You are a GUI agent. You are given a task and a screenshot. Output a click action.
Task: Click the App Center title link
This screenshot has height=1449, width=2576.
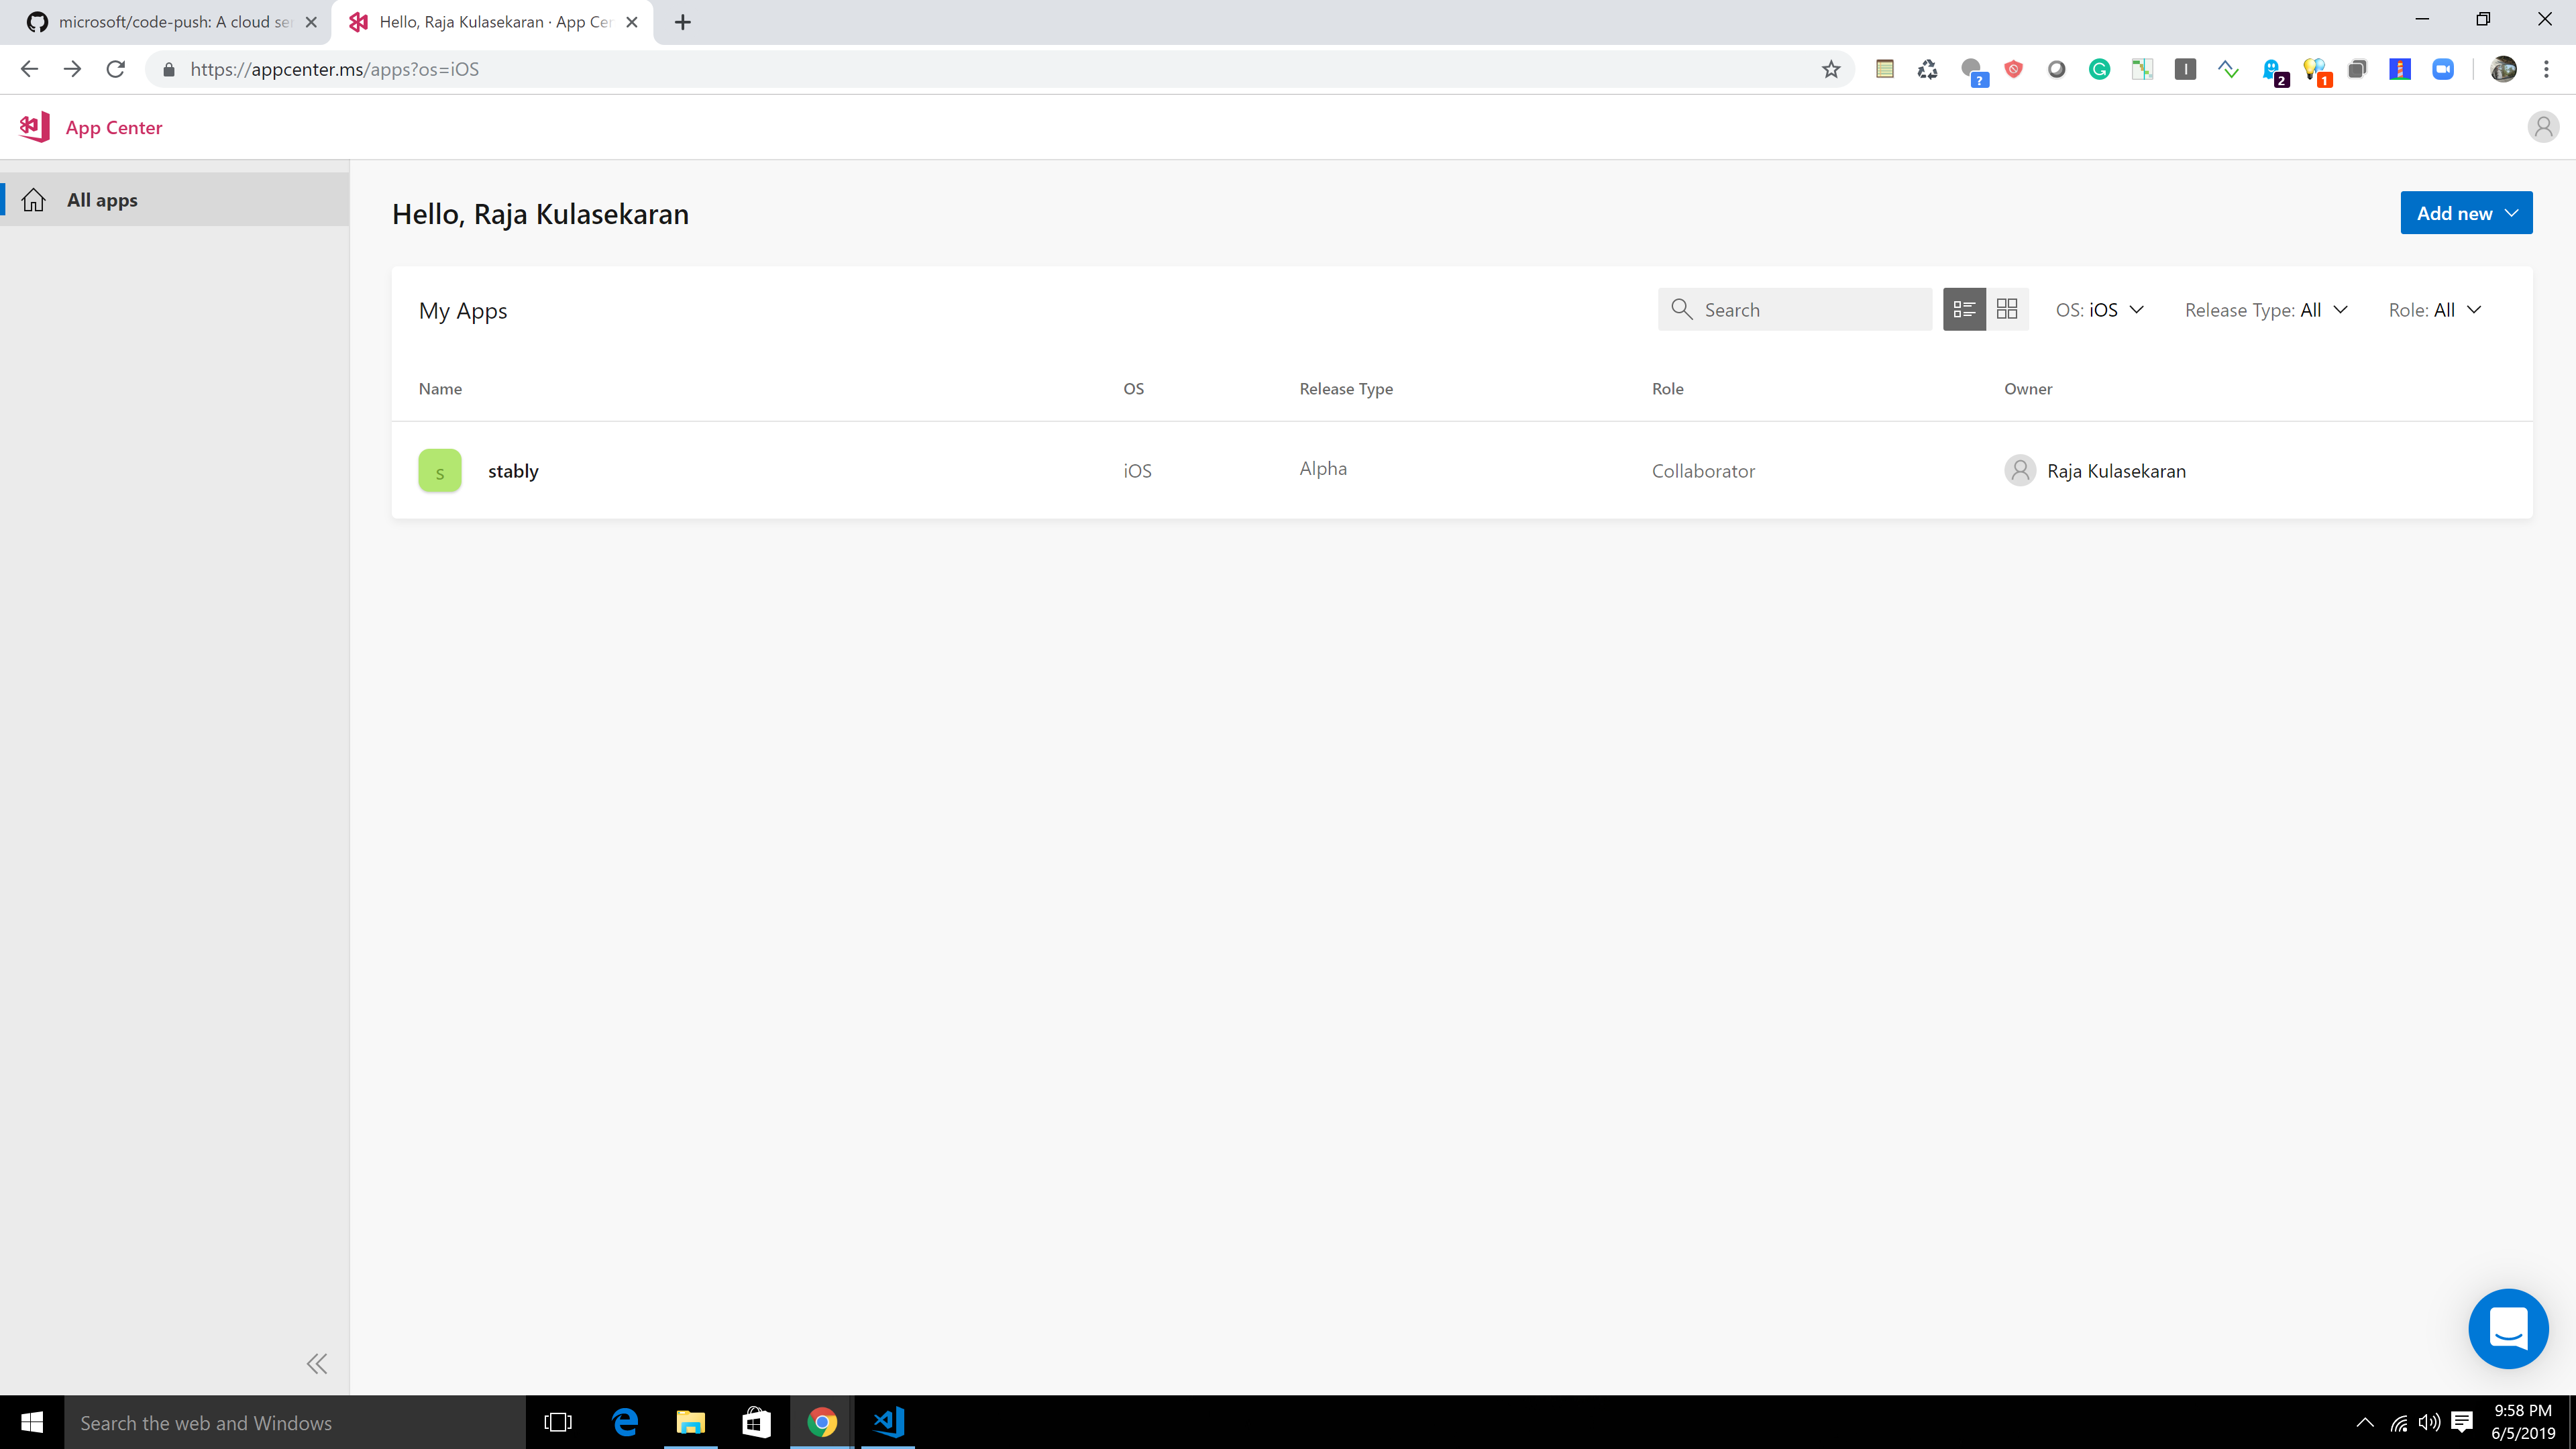coord(114,127)
